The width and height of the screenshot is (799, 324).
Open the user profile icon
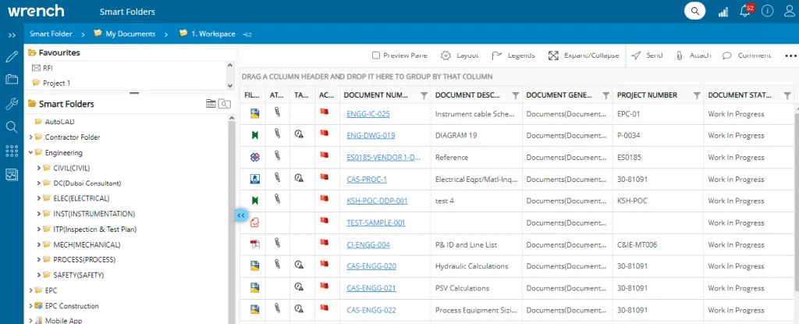(x=790, y=11)
